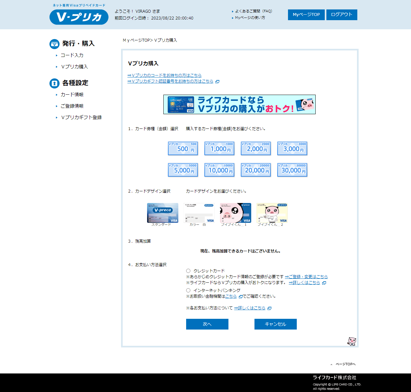
Task: Open コード入力 in the sidebar
Action: coord(72,55)
